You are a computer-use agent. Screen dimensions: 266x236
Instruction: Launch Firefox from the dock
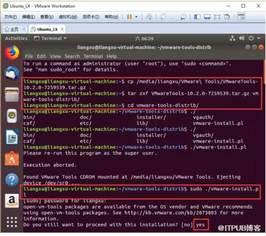12,53
